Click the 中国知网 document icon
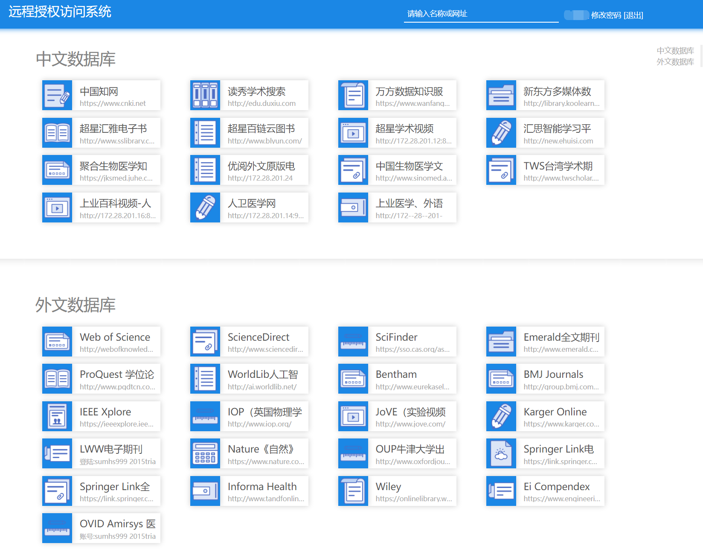This screenshot has width=703, height=558. click(57, 95)
